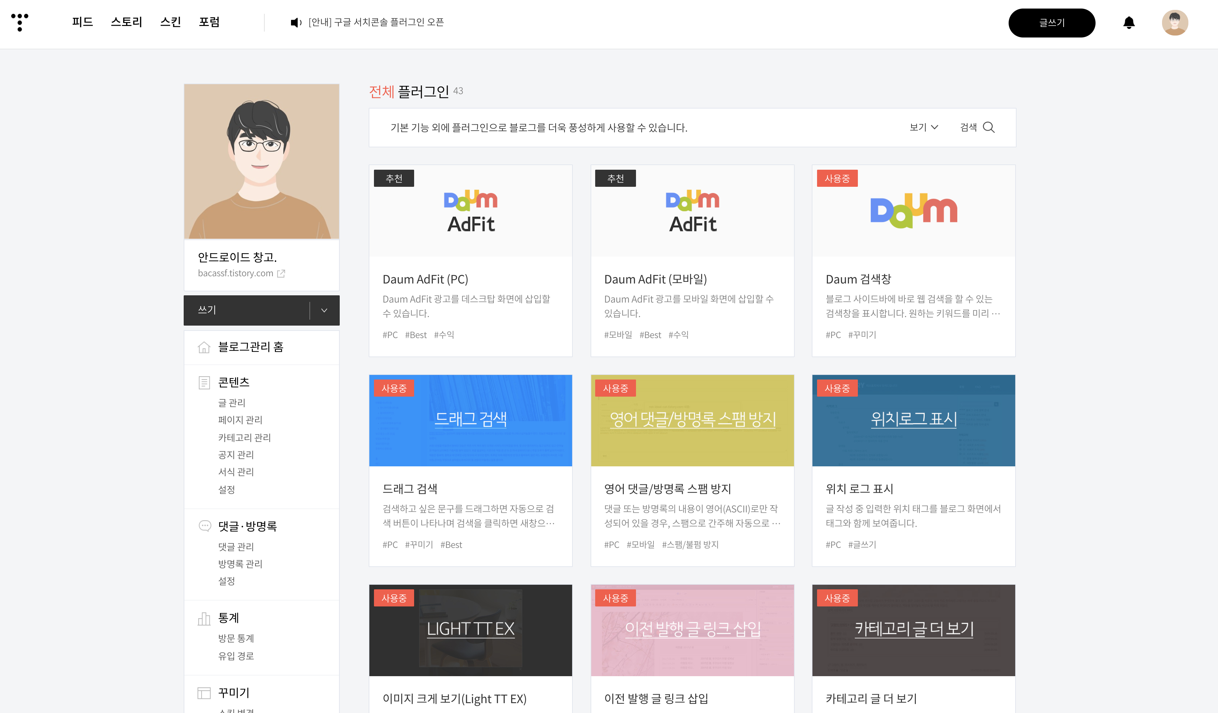This screenshot has height=713, width=1218.
Task: Expand the 쓰기 button arrow
Action: (x=324, y=310)
